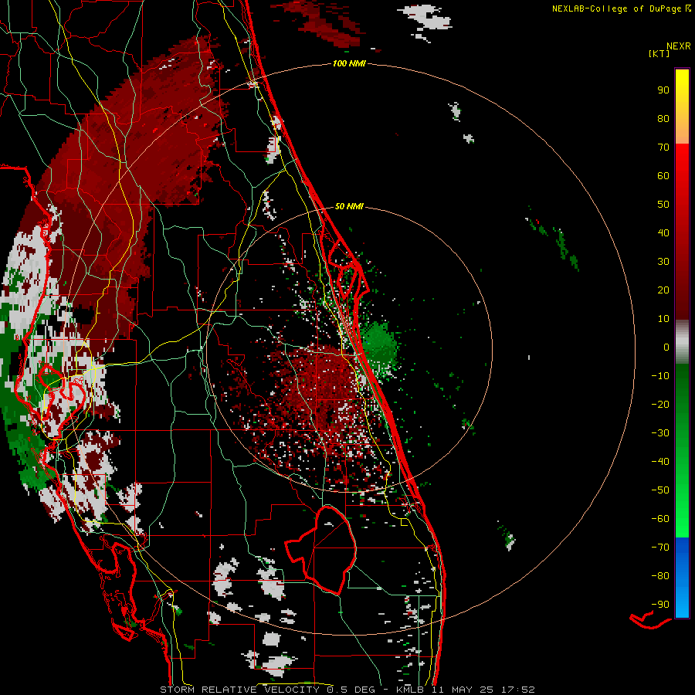Screen dimensions: 695x695
Task: Click the 17:52 timestamp
Action: pyautogui.click(x=517, y=690)
